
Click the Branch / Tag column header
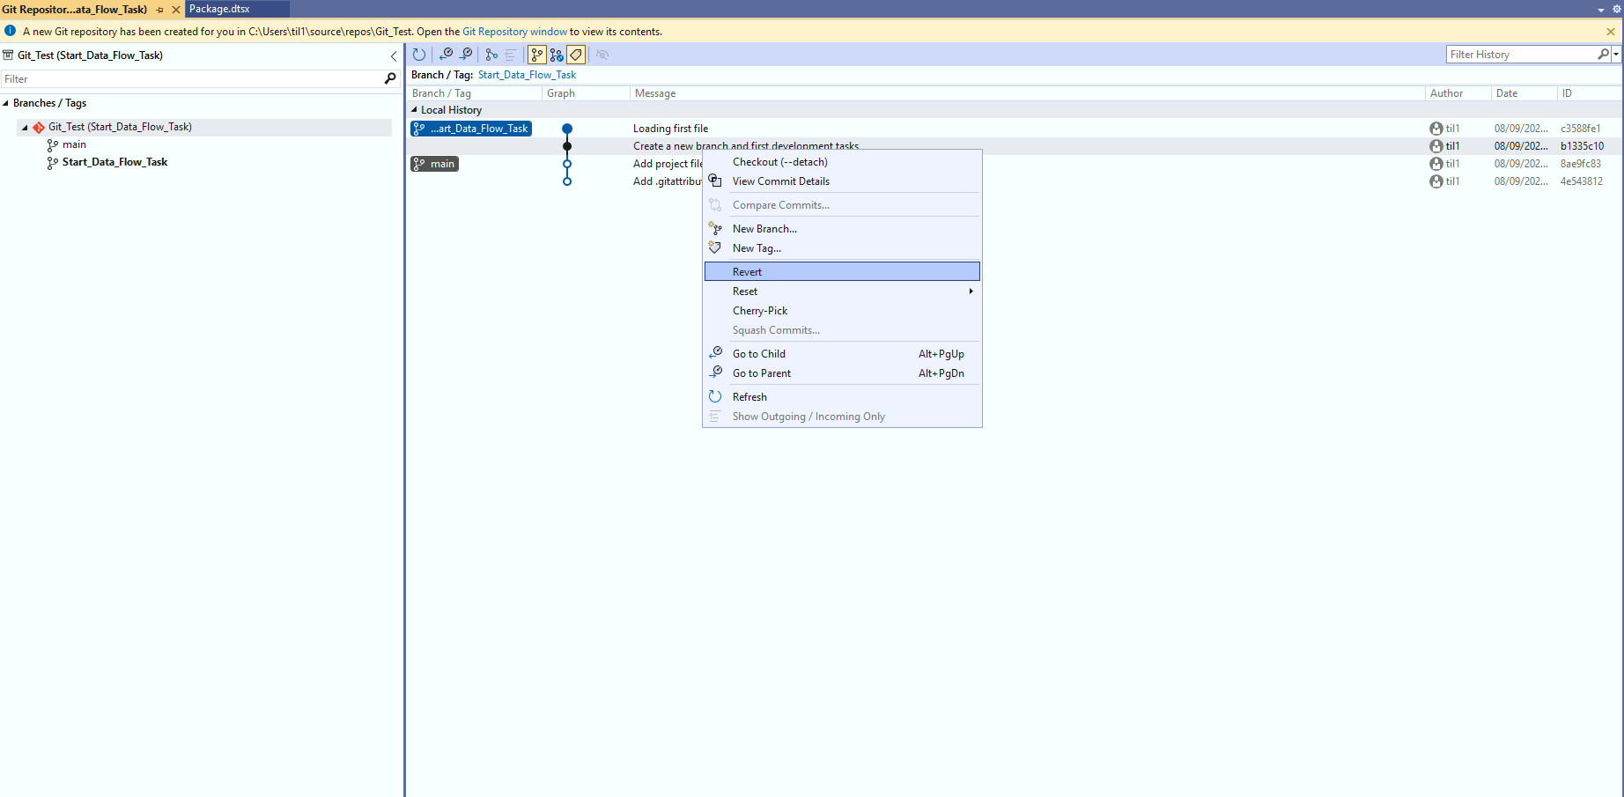click(475, 93)
